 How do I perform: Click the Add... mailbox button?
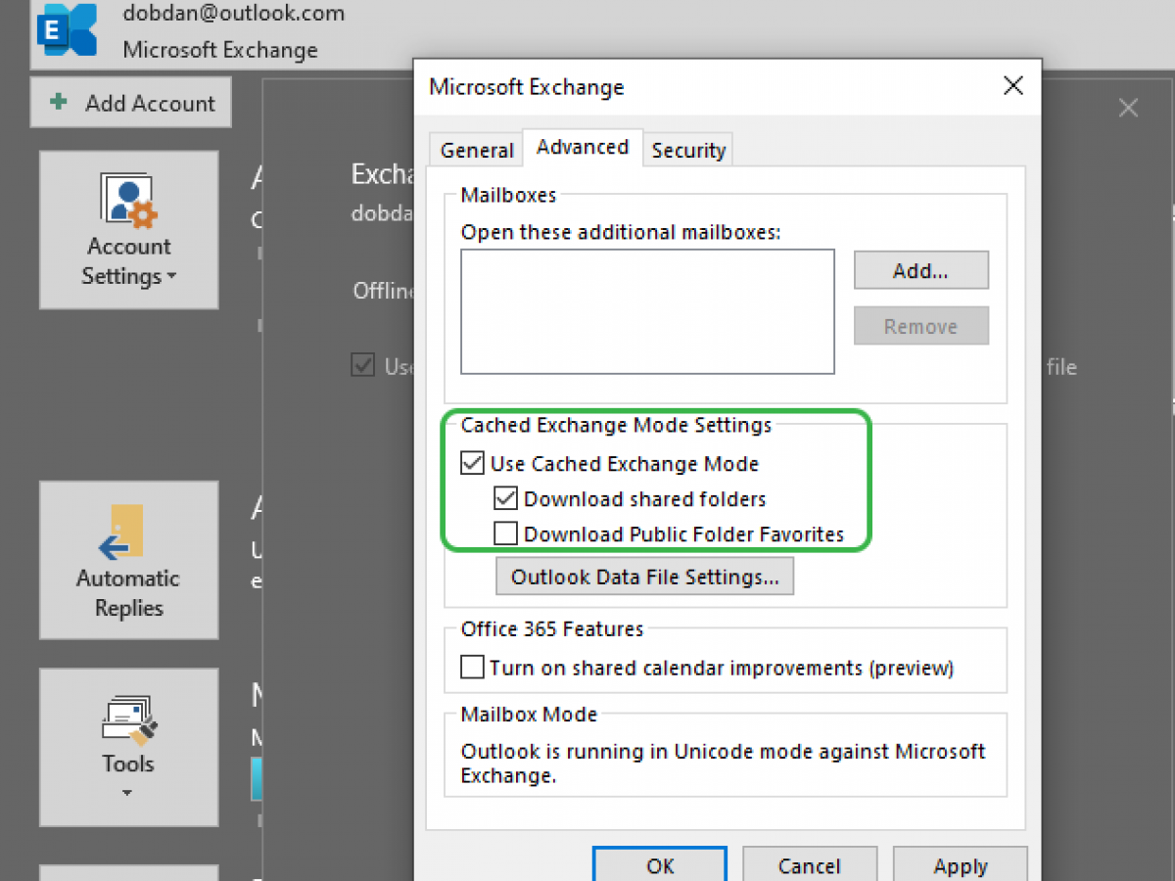pos(920,271)
